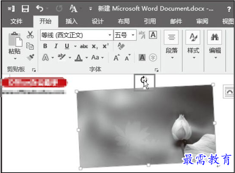Apply character shading
Image resolution: width=235 pixels, height=173 pixels.
coord(142,57)
